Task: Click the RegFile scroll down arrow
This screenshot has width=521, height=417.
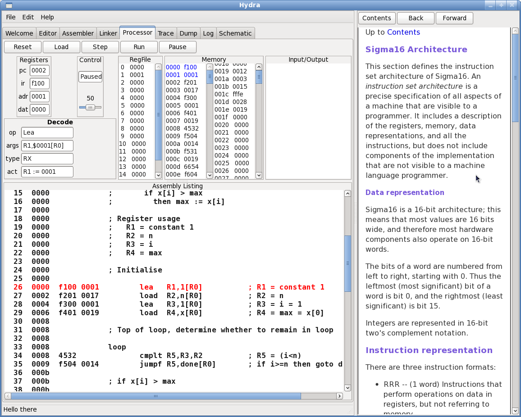Action: [x=159, y=175]
